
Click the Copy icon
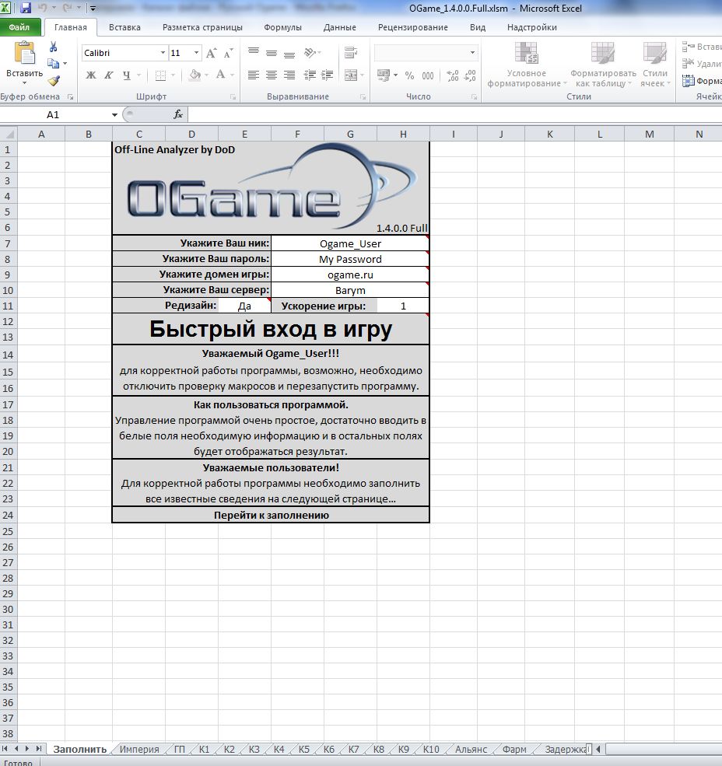(x=53, y=63)
